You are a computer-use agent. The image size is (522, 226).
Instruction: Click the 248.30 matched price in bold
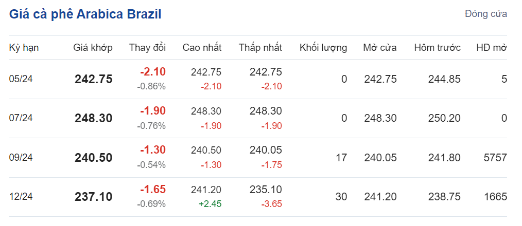tap(93, 118)
